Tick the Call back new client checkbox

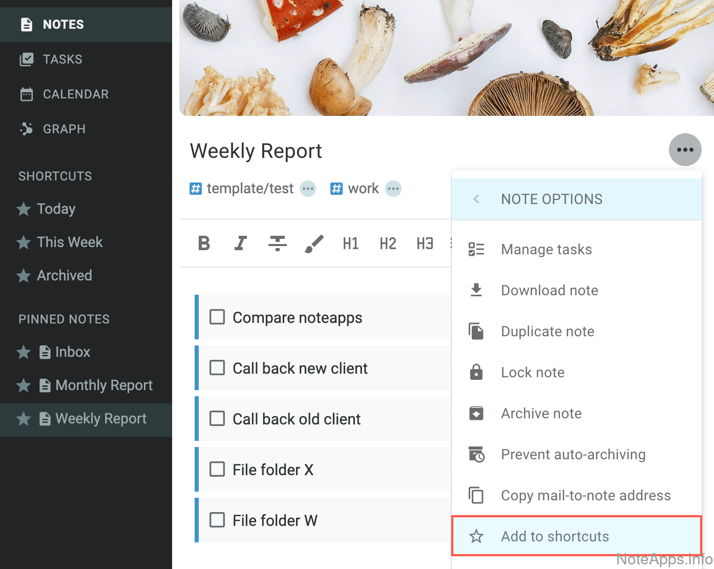(217, 368)
